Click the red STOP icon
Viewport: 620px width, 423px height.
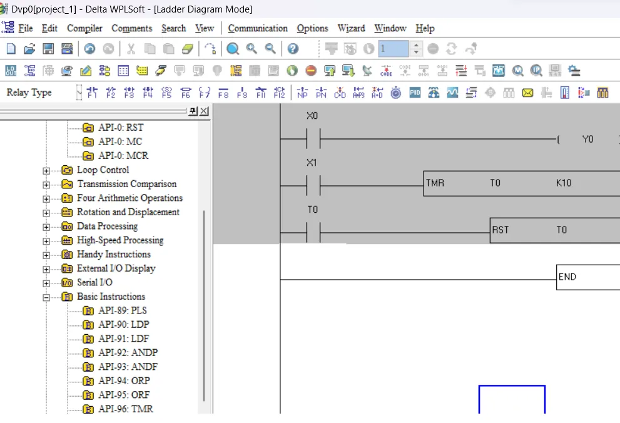click(x=311, y=71)
